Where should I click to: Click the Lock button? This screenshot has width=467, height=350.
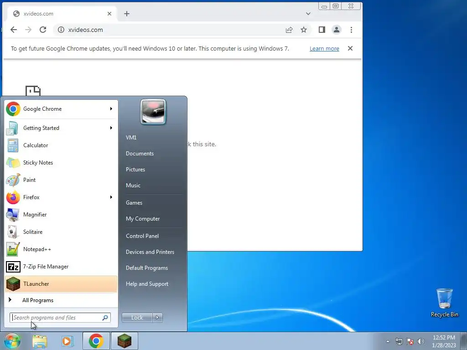[x=137, y=318]
